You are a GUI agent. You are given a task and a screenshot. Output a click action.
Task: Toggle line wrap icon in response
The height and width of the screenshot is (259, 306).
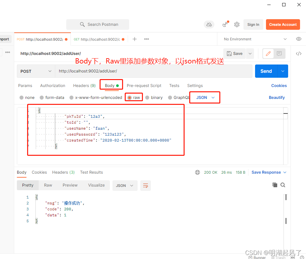pyautogui.click(x=146, y=186)
